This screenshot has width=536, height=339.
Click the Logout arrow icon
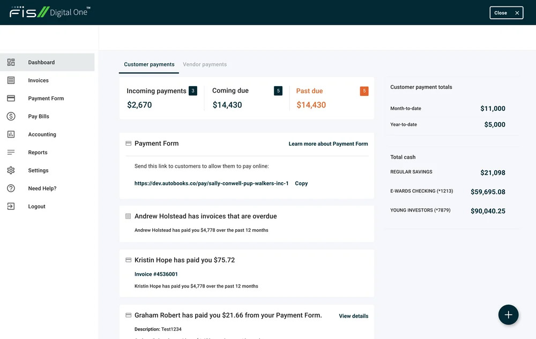point(10,206)
